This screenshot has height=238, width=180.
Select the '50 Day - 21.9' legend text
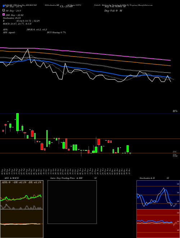(13, 11)
